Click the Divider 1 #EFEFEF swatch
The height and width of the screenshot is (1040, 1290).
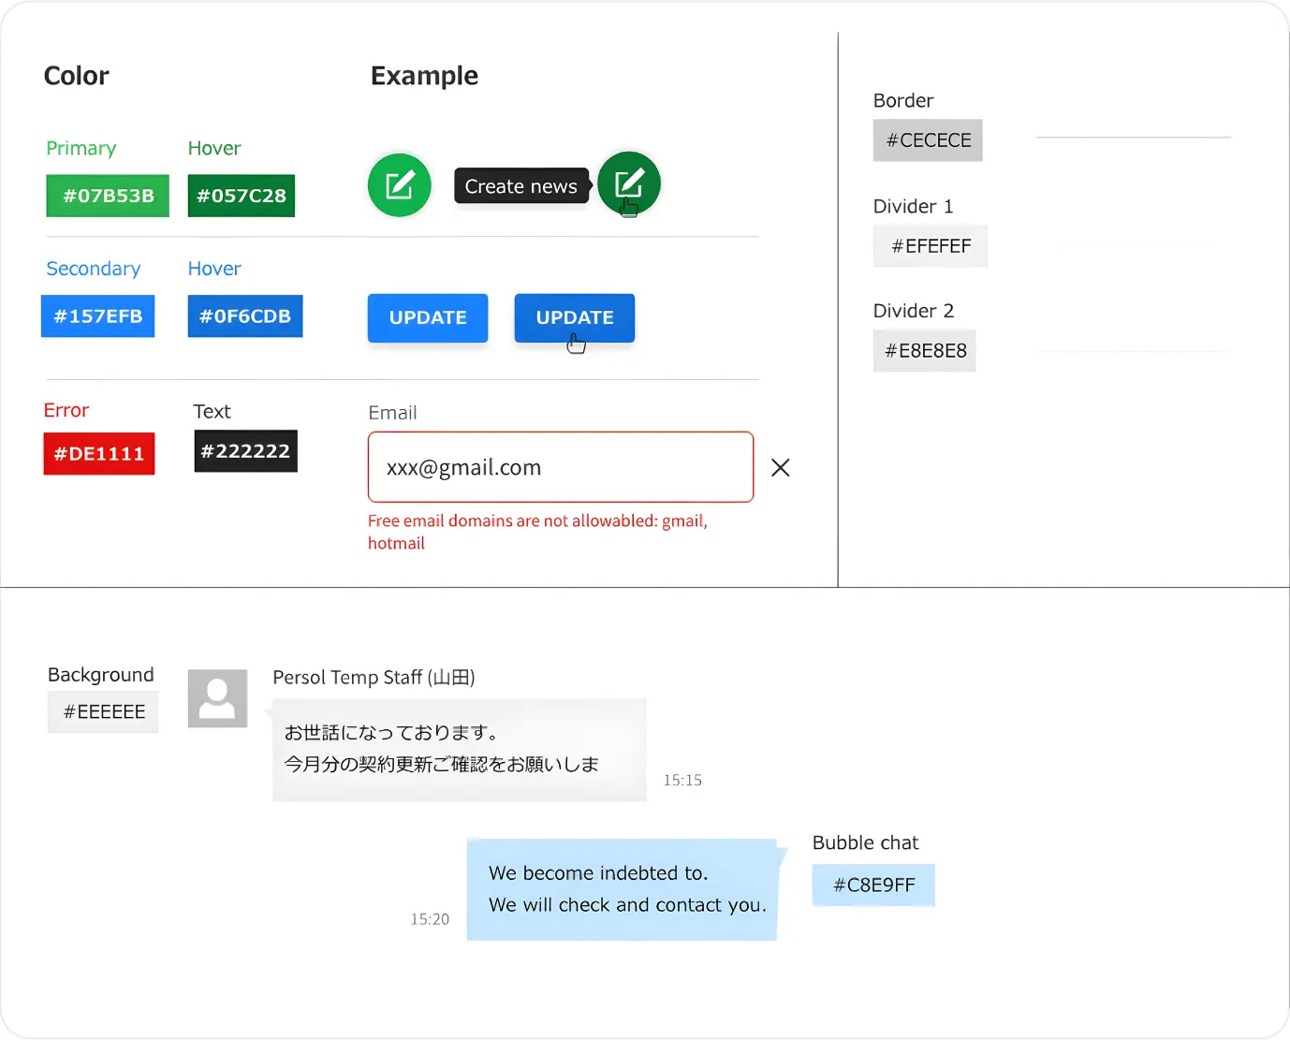click(931, 246)
